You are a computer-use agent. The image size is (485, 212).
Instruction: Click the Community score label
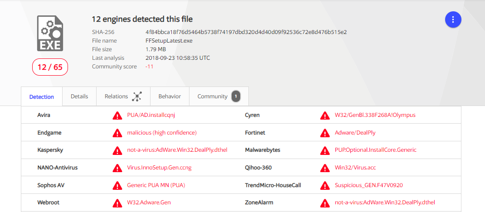(114, 67)
